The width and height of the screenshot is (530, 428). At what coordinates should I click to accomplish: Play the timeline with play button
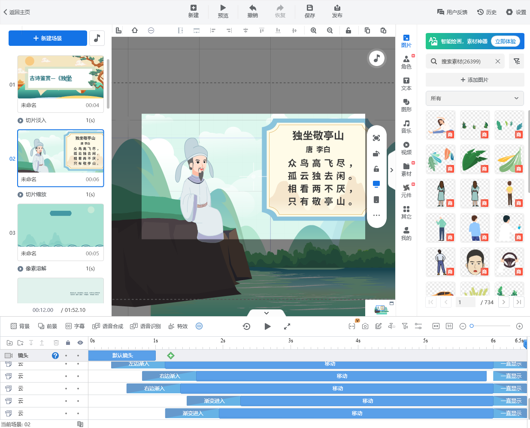pos(267,326)
